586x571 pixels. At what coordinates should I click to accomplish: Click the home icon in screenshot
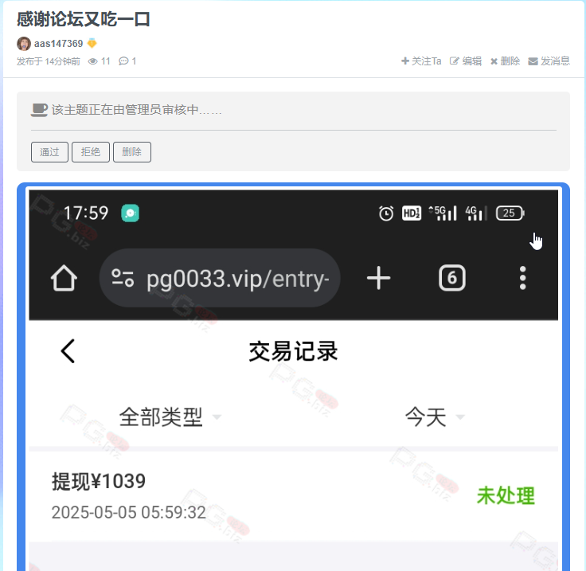point(64,278)
